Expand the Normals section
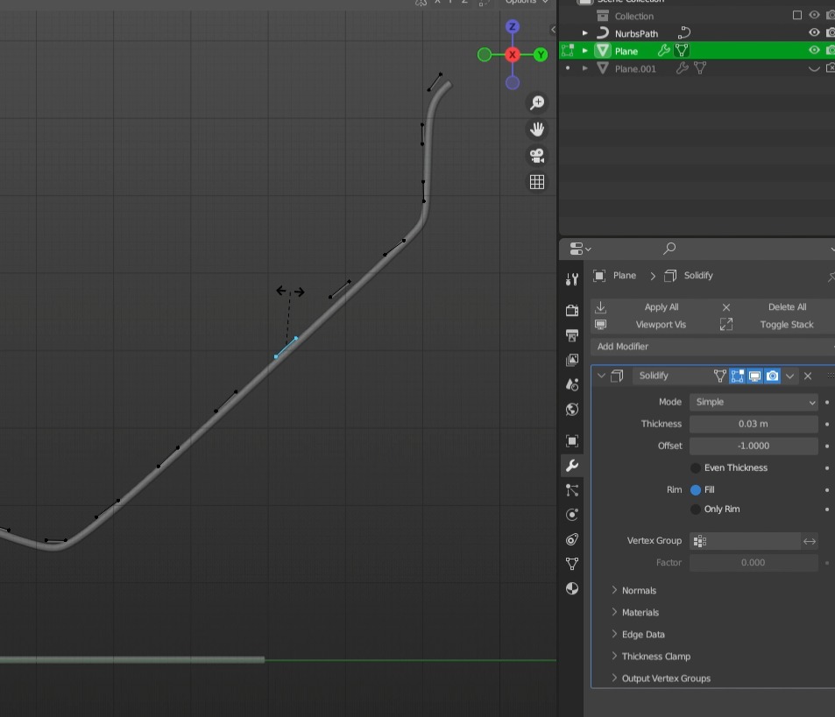 tap(639, 591)
